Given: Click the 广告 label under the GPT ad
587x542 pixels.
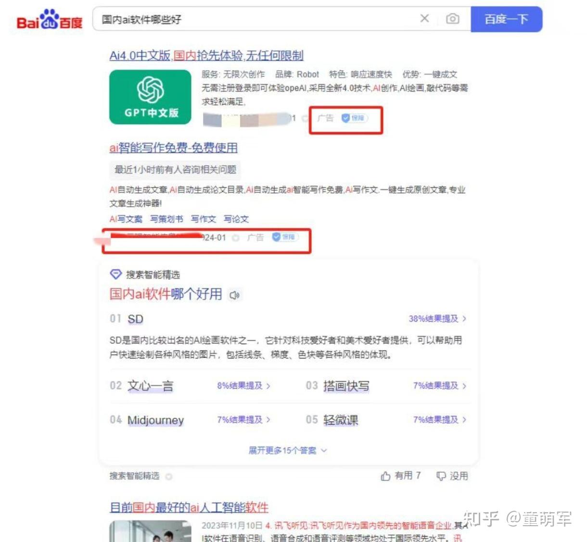Looking at the screenshot, I should [x=326, y=118].
